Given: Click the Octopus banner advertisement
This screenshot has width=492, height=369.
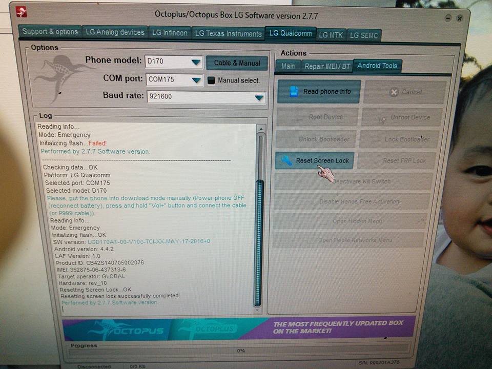Looking at the screenshot, I should coord(239,329).
